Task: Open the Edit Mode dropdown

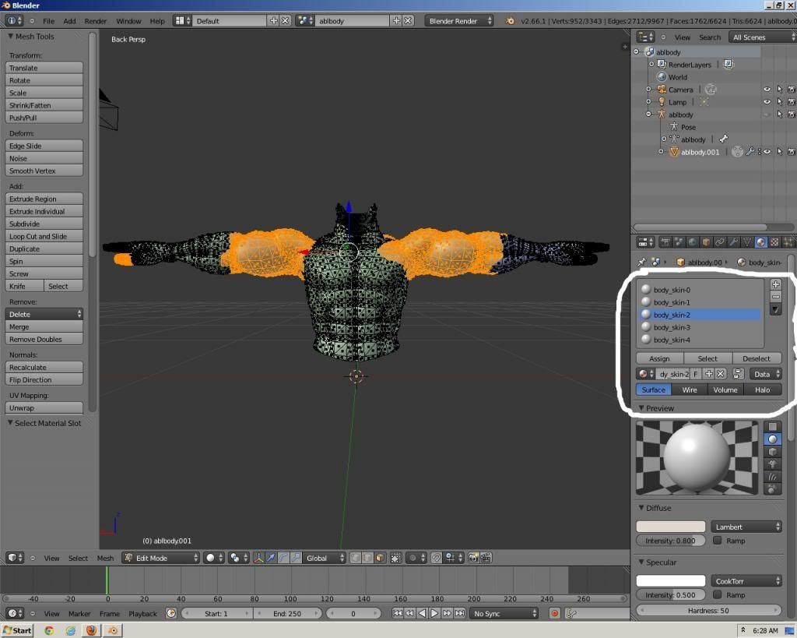Action: coord(160,558)
